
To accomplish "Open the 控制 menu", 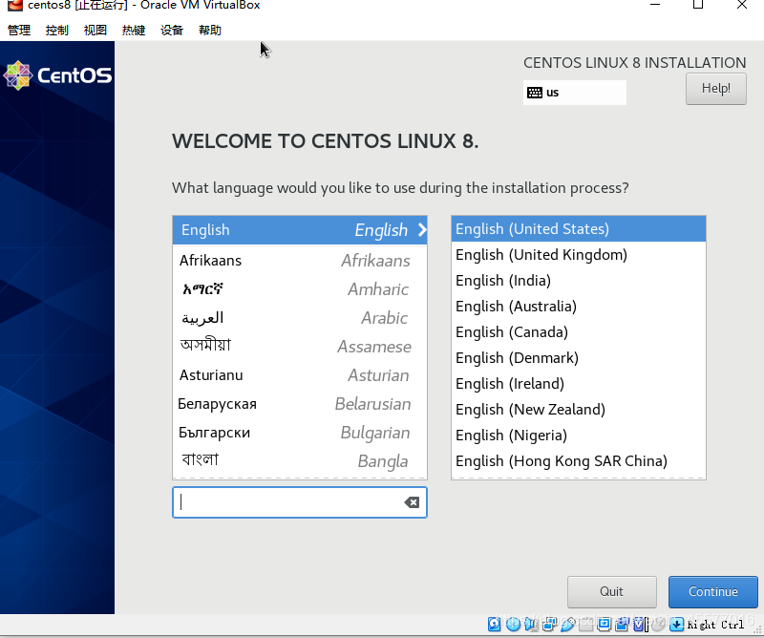I will click(57, 31).
